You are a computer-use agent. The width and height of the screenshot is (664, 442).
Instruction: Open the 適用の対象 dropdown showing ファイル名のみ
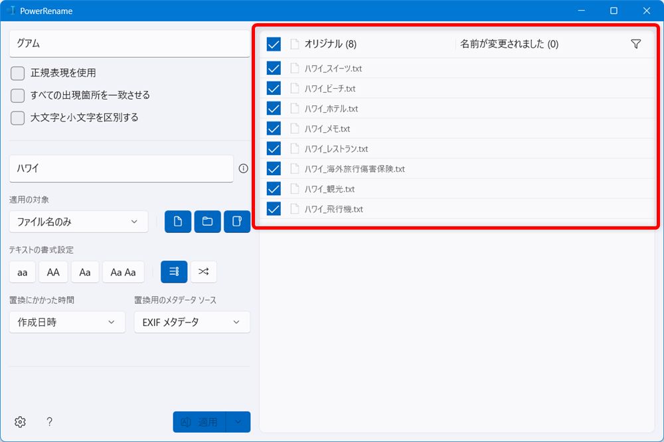point(78,222)
